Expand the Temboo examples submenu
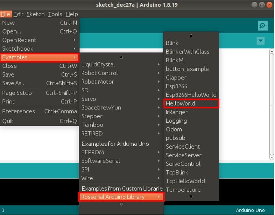The height and width of the screenshot is (215, 275). (121, 125)
